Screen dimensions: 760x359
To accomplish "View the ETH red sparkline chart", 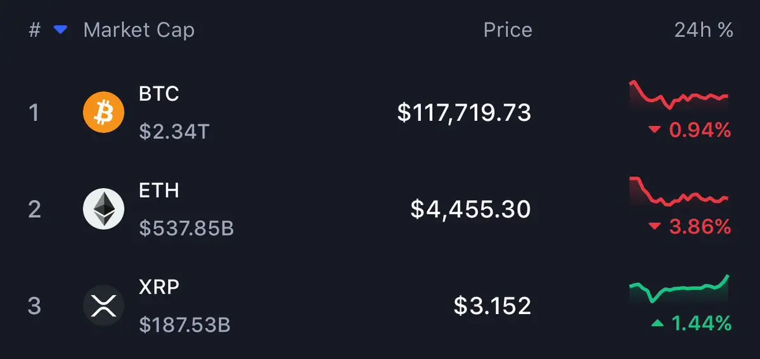I will coord(679,192).
